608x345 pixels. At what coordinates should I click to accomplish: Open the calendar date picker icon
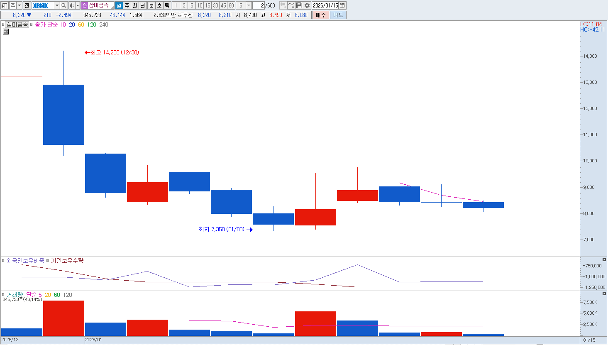pos(342,5)
